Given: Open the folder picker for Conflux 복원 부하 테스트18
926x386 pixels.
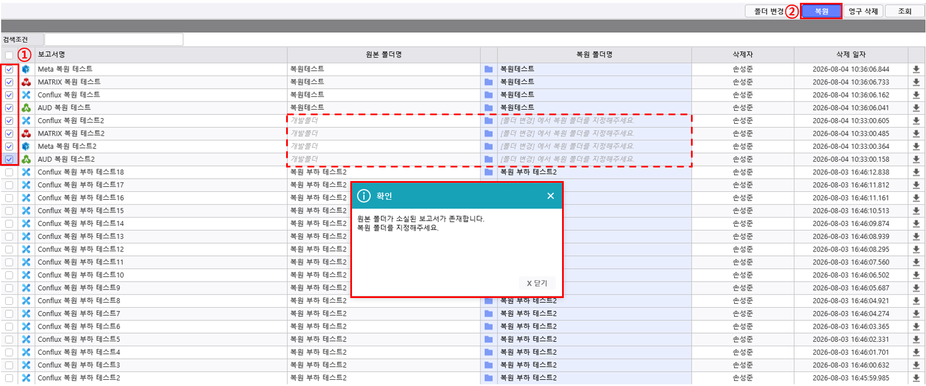Looking at the screenshot, I should click(x=488, y=172).
